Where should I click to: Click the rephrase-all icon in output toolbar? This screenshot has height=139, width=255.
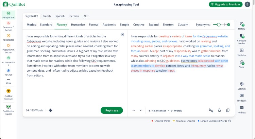point(211,110)
